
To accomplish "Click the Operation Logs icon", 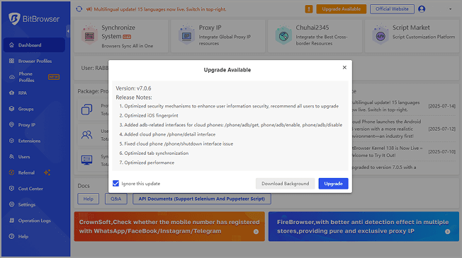I will click(x=11, y=221).
